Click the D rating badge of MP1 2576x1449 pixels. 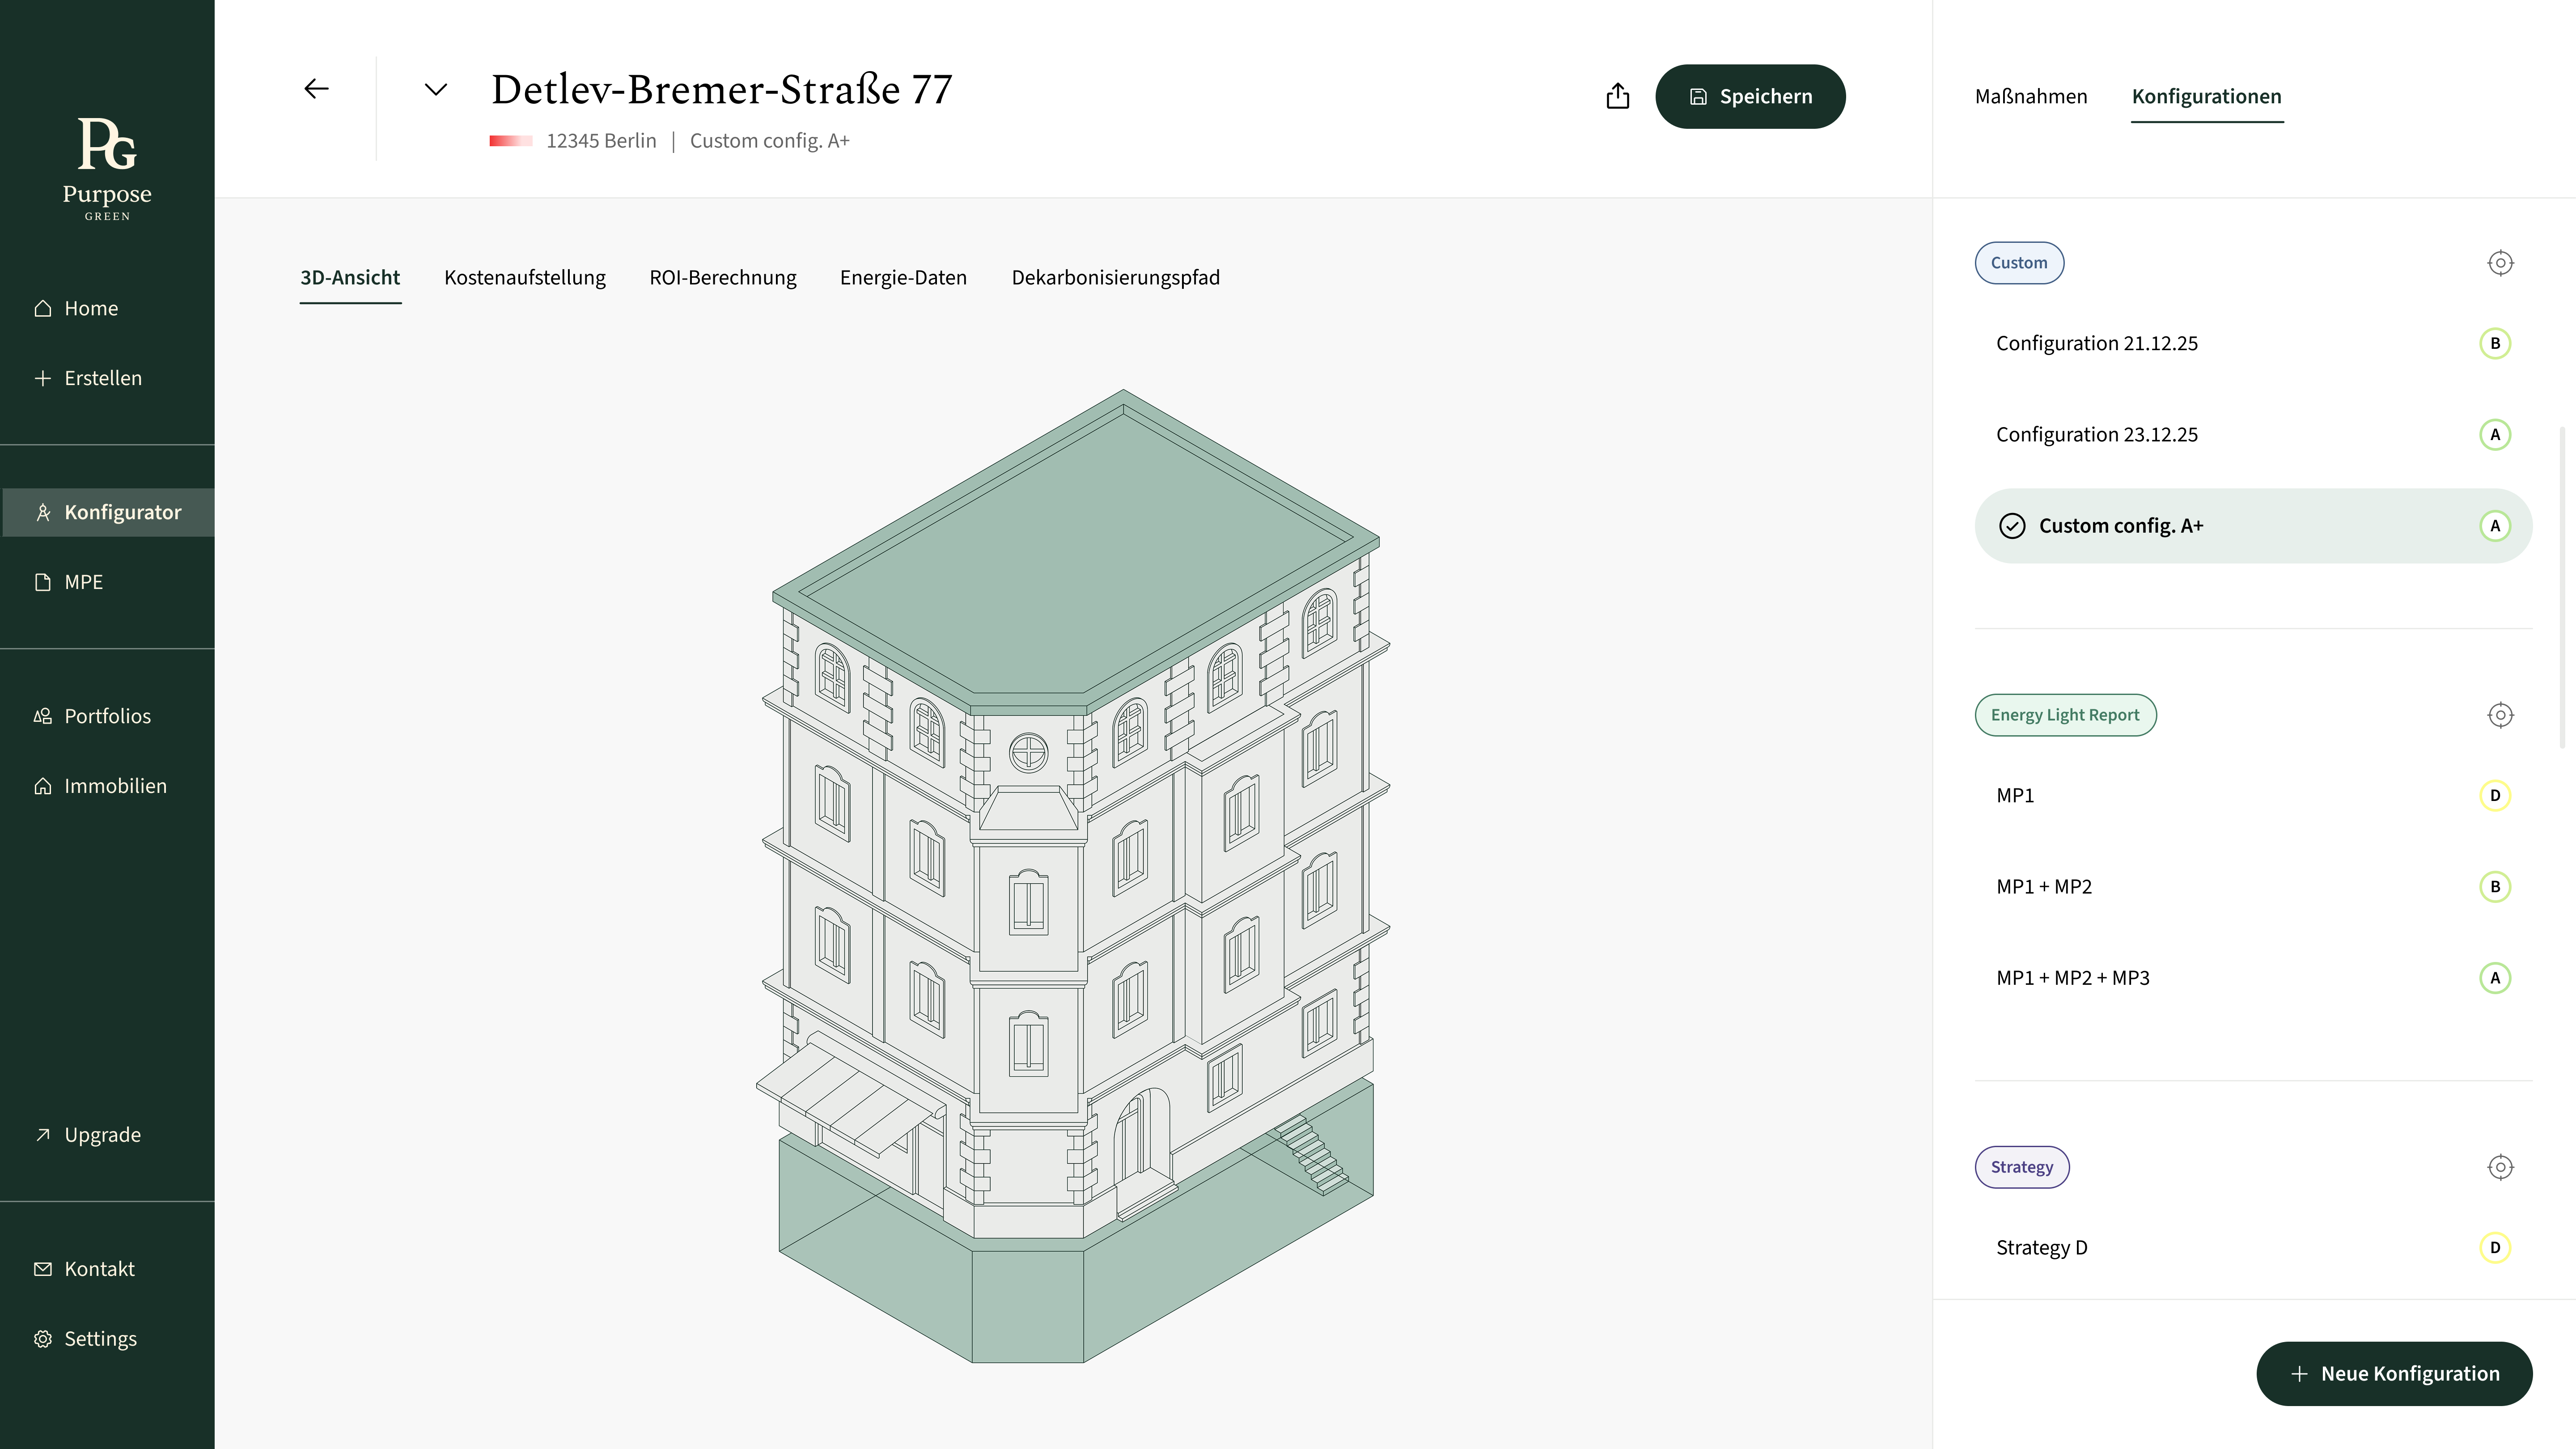(x=2495, y=795)
